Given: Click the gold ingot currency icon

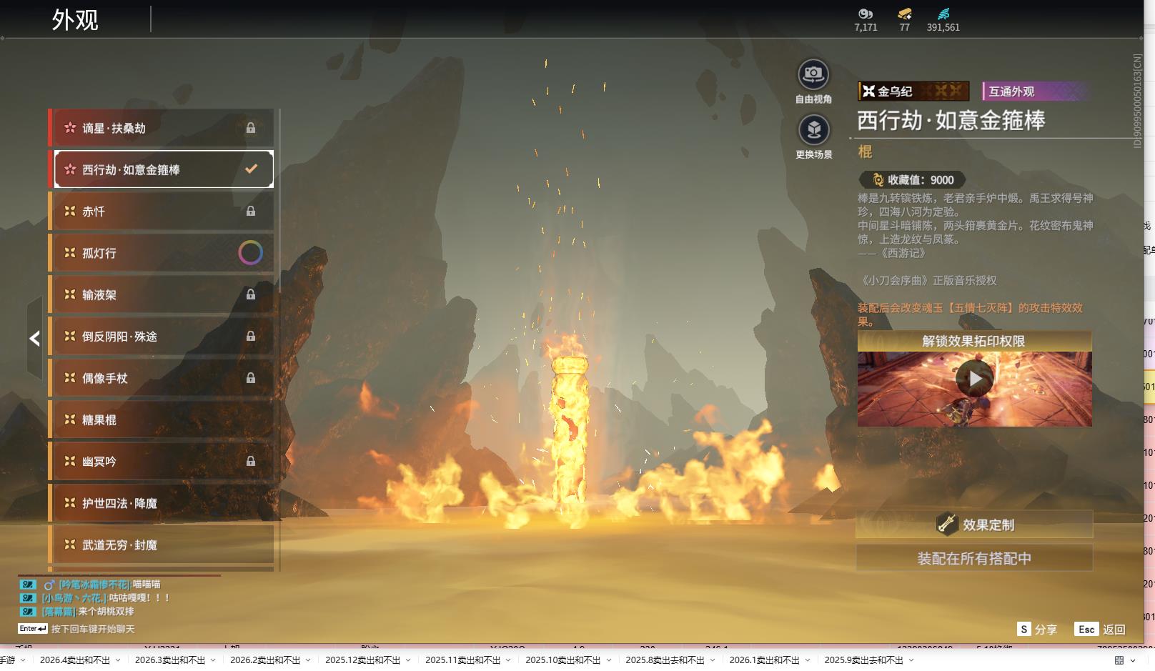Looking at the screenshot, I should 904,14.
